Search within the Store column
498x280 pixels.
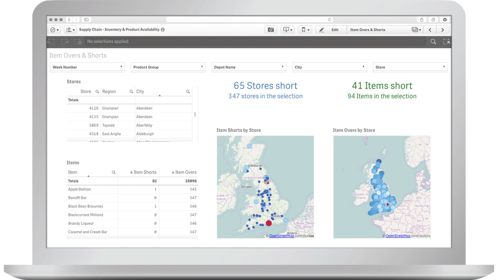97,91
